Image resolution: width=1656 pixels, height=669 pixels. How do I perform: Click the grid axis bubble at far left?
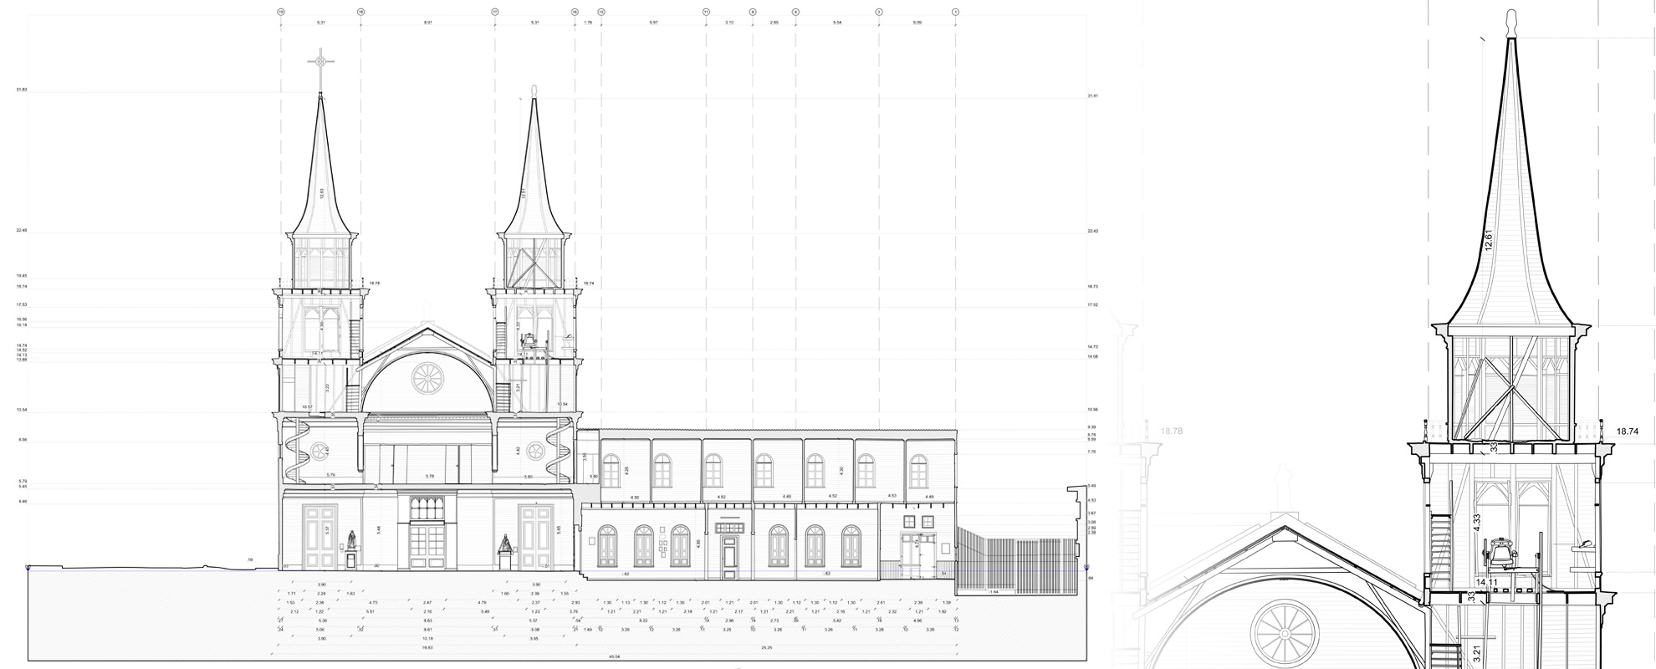coord(281,12)
